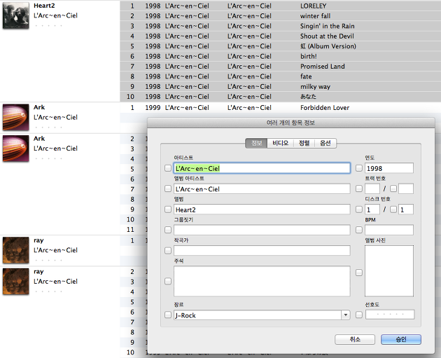Image resolution: width=441 pixels, height=358 pixels.
Task: Click the Heart2 album cover thumbnail
Action: (15, 15)
